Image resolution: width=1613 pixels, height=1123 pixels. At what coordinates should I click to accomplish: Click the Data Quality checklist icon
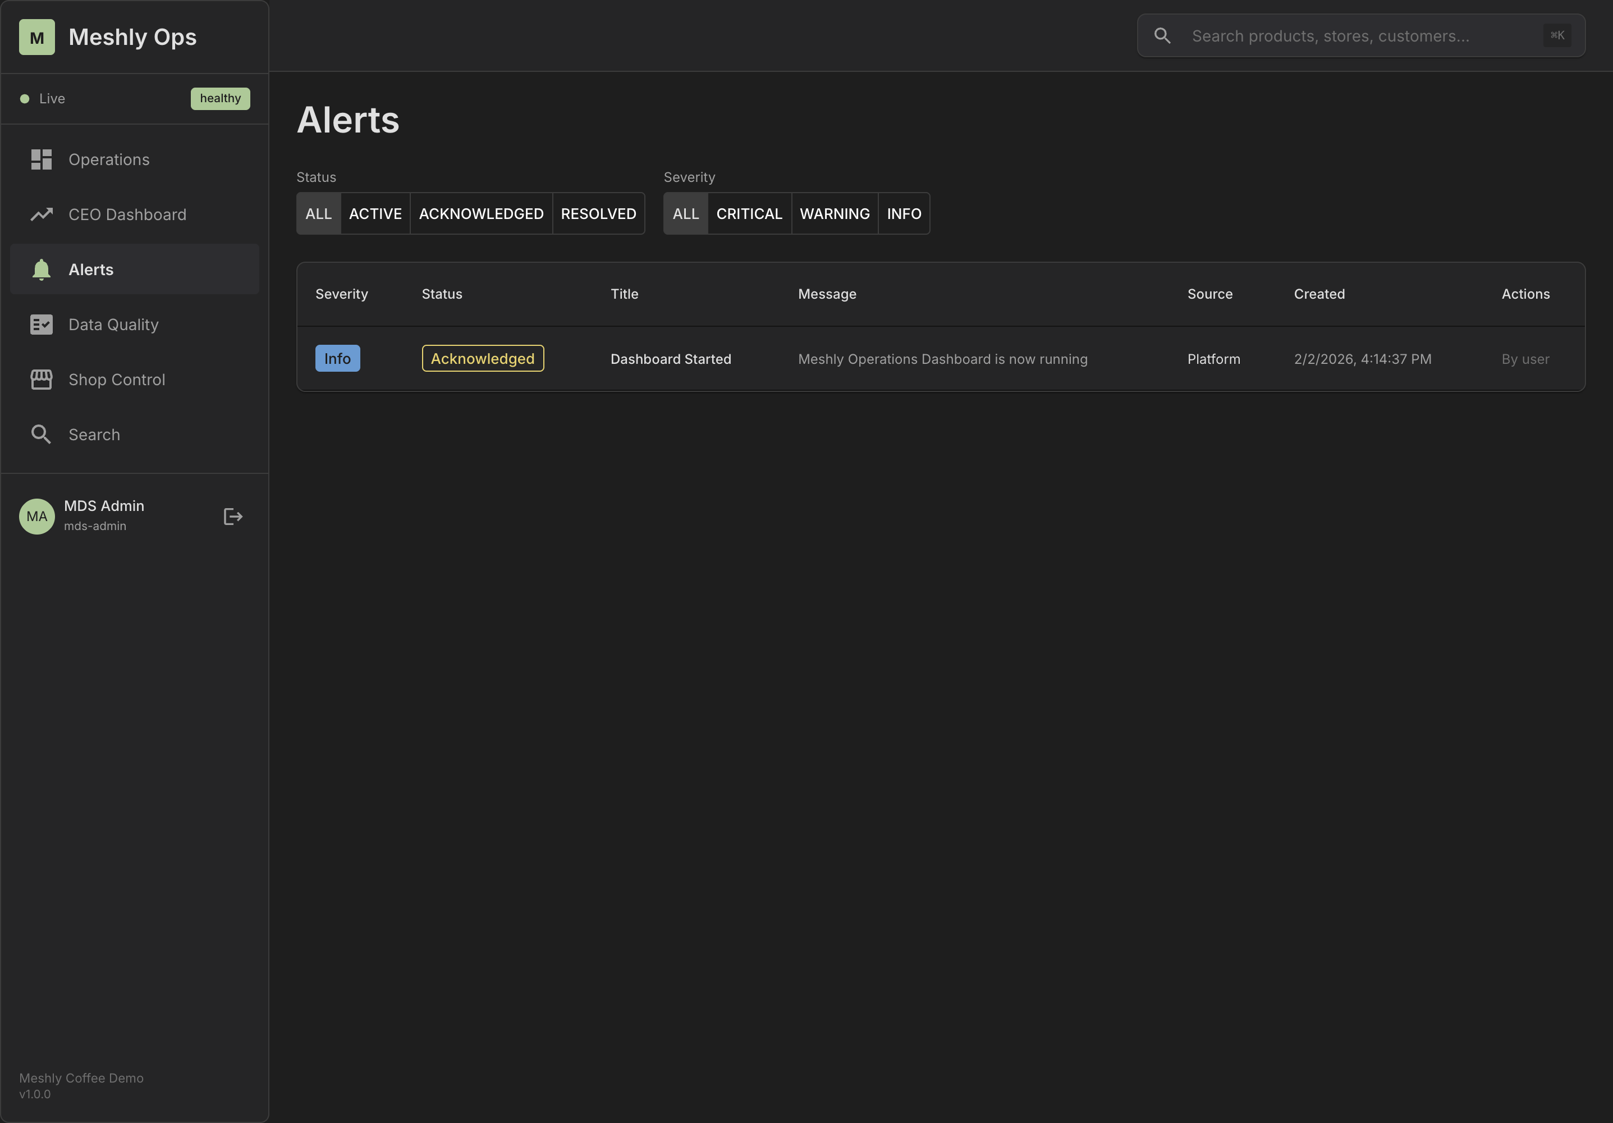pos(42,325)
